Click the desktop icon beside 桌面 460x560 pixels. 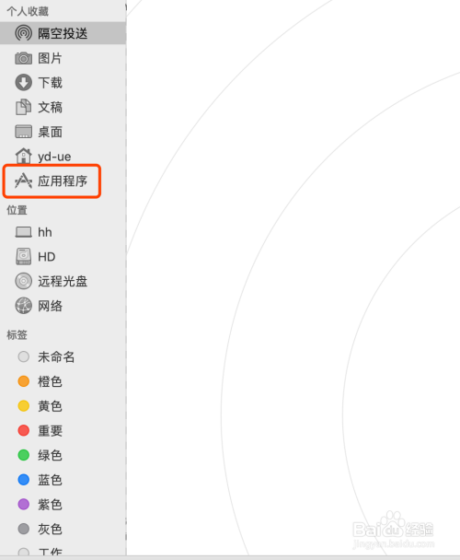(24, 132)
